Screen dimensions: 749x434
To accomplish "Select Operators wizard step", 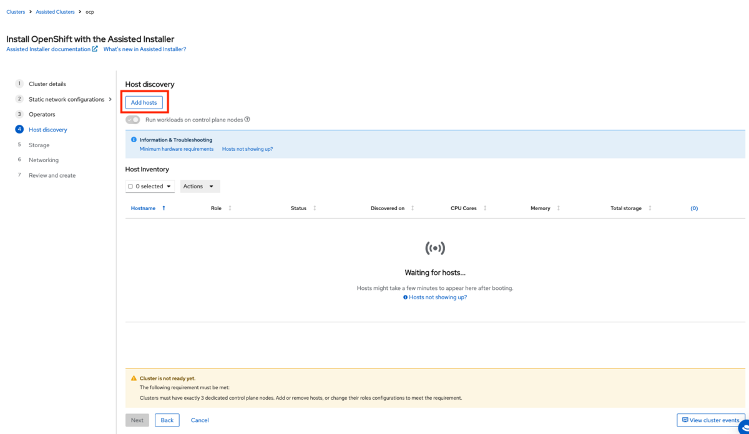I will 42,115.
